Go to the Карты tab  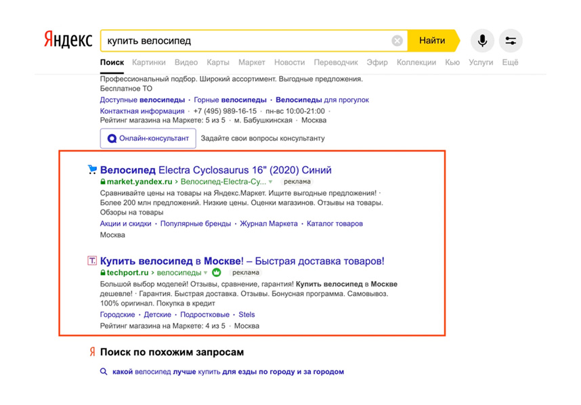[x=218, y=62]
